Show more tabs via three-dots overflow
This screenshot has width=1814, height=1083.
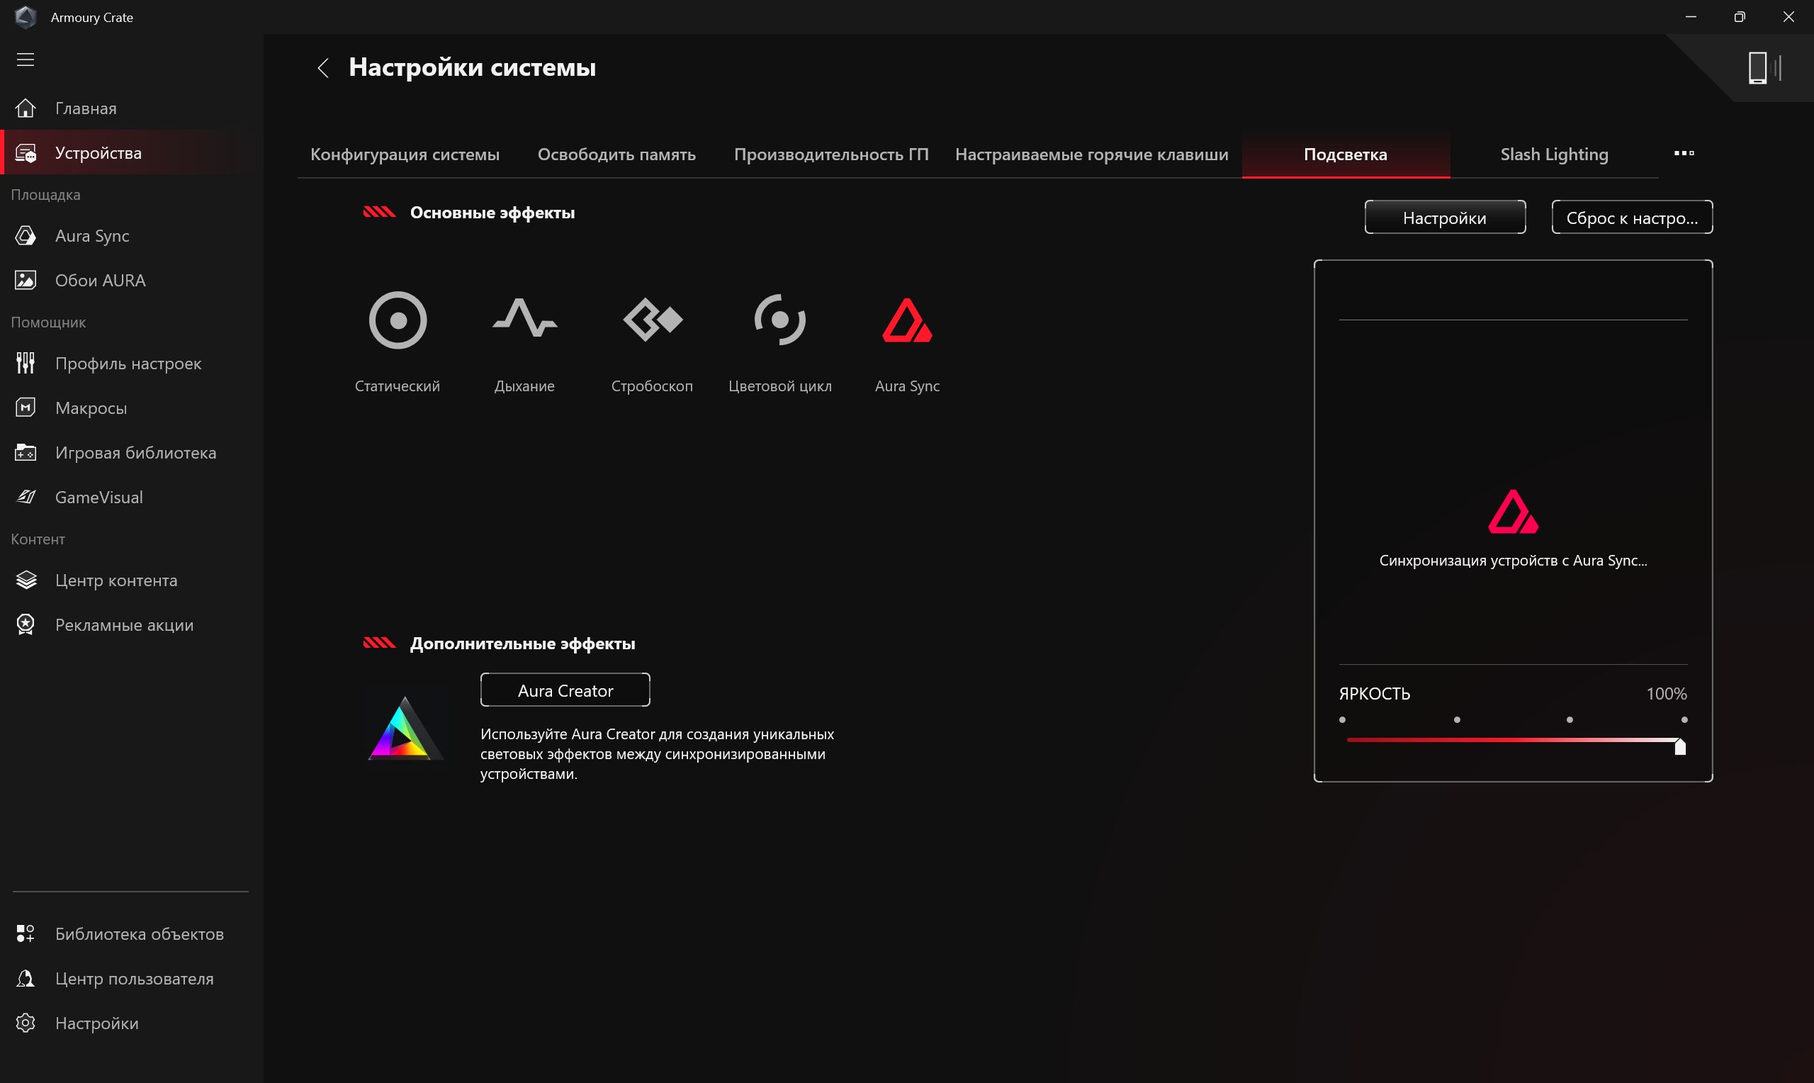coord(1684,153)
